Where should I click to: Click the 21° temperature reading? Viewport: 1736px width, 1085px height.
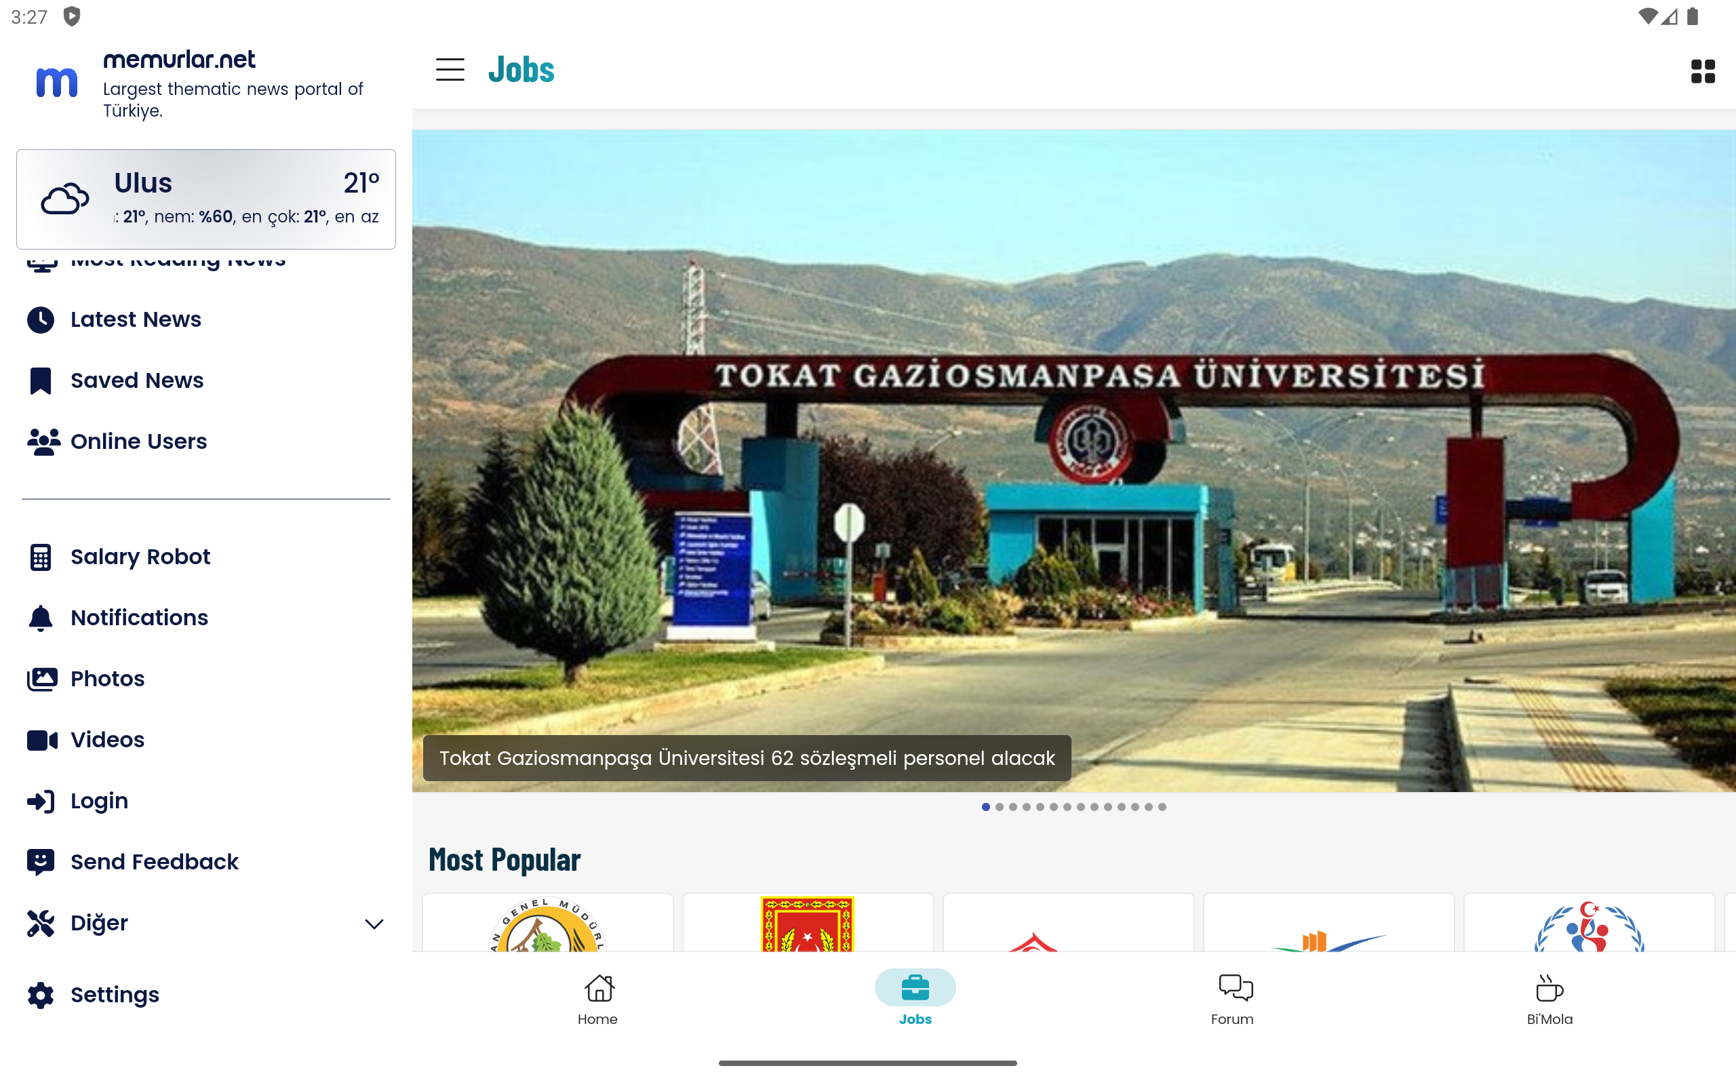[361, 183]
